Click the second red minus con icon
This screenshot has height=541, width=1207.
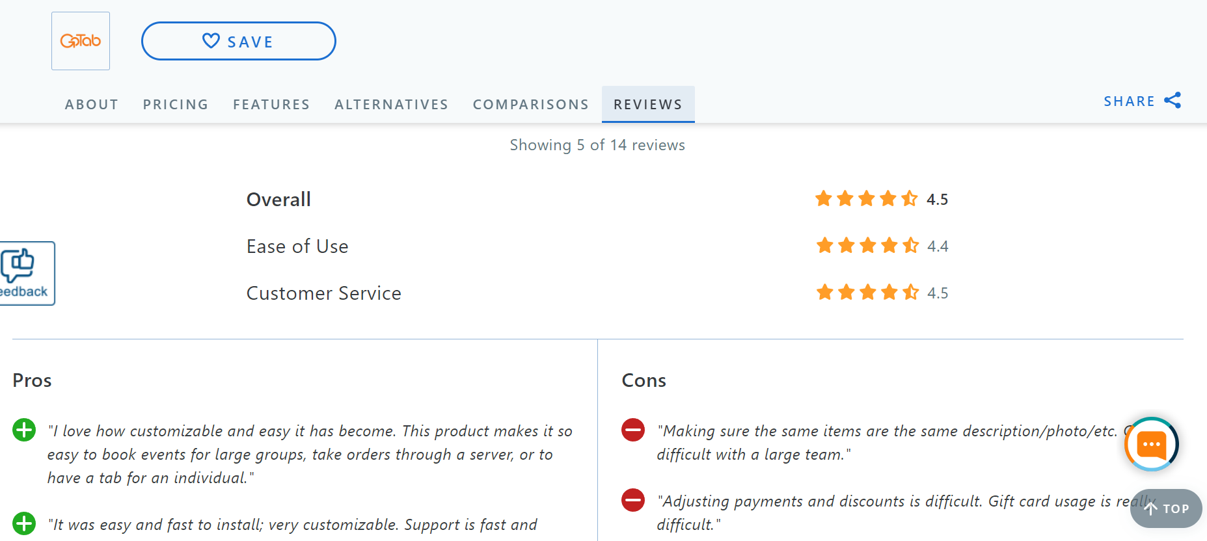633,500
